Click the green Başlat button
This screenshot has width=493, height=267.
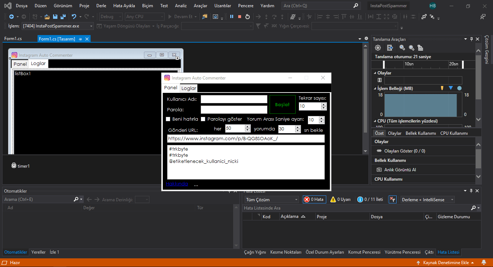tap(283, 104)
